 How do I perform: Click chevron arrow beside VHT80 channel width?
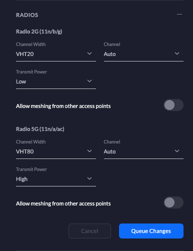(89, 151)
